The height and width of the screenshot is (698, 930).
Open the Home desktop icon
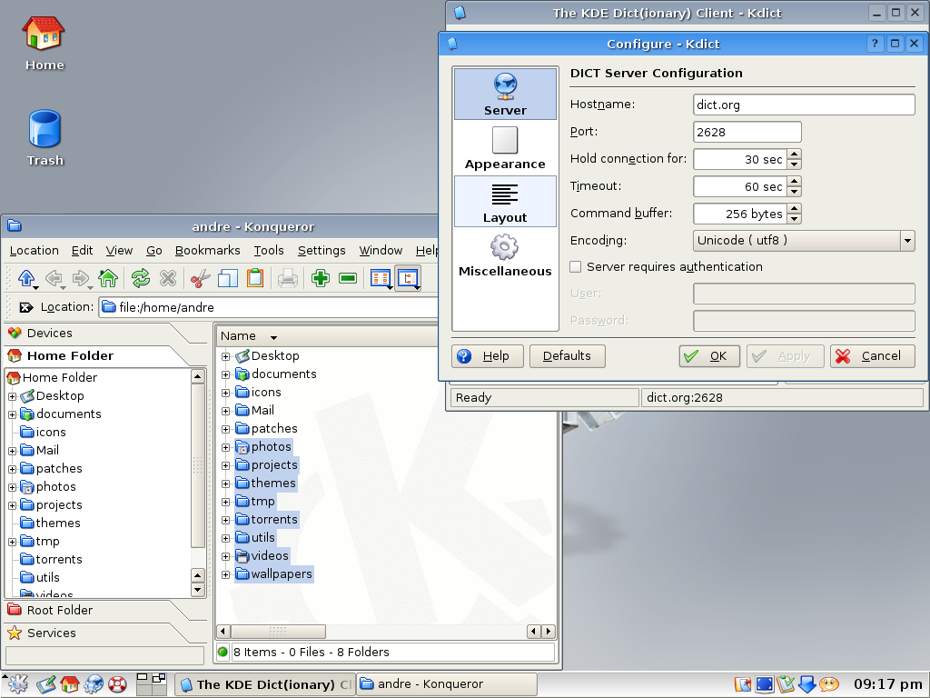coord(44,44)
